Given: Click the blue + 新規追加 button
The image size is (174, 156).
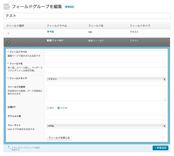Looking at the screenshot, I should click(160, 148).
